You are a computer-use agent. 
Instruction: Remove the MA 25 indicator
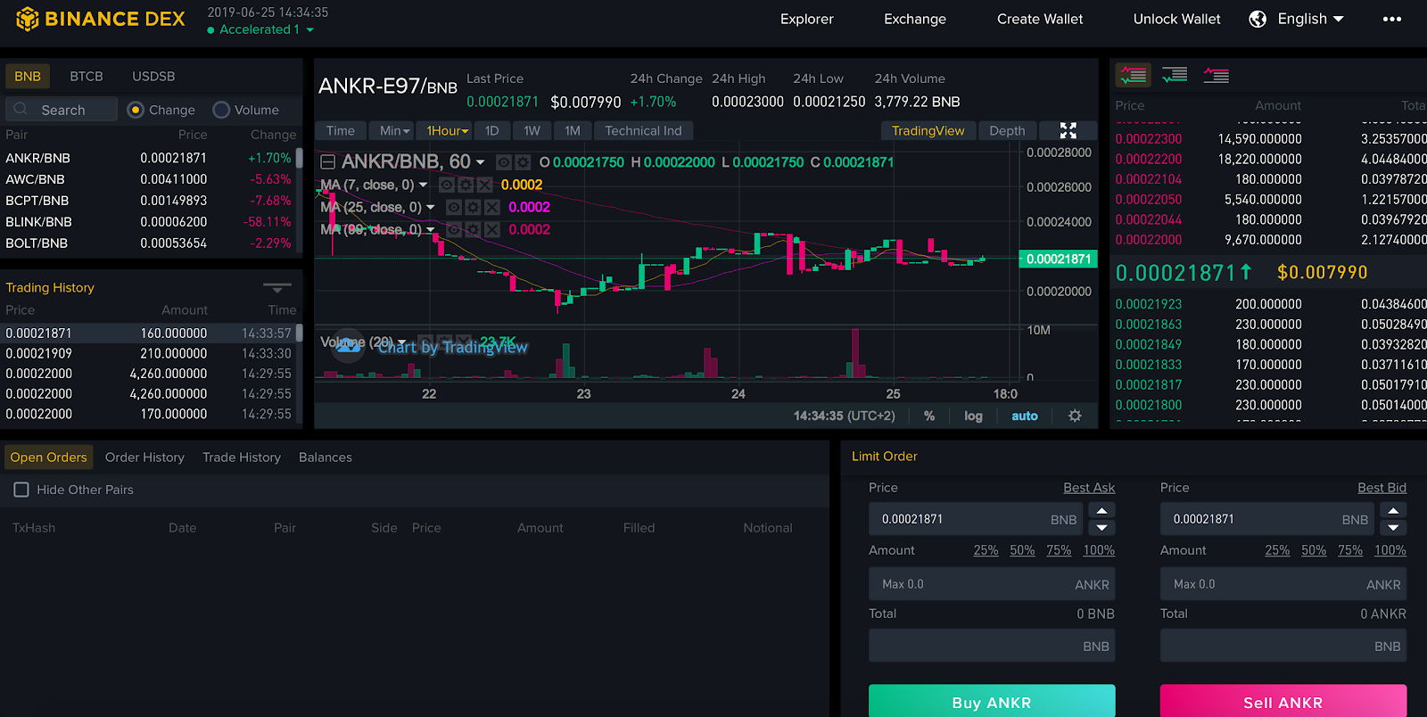(491, 207)
